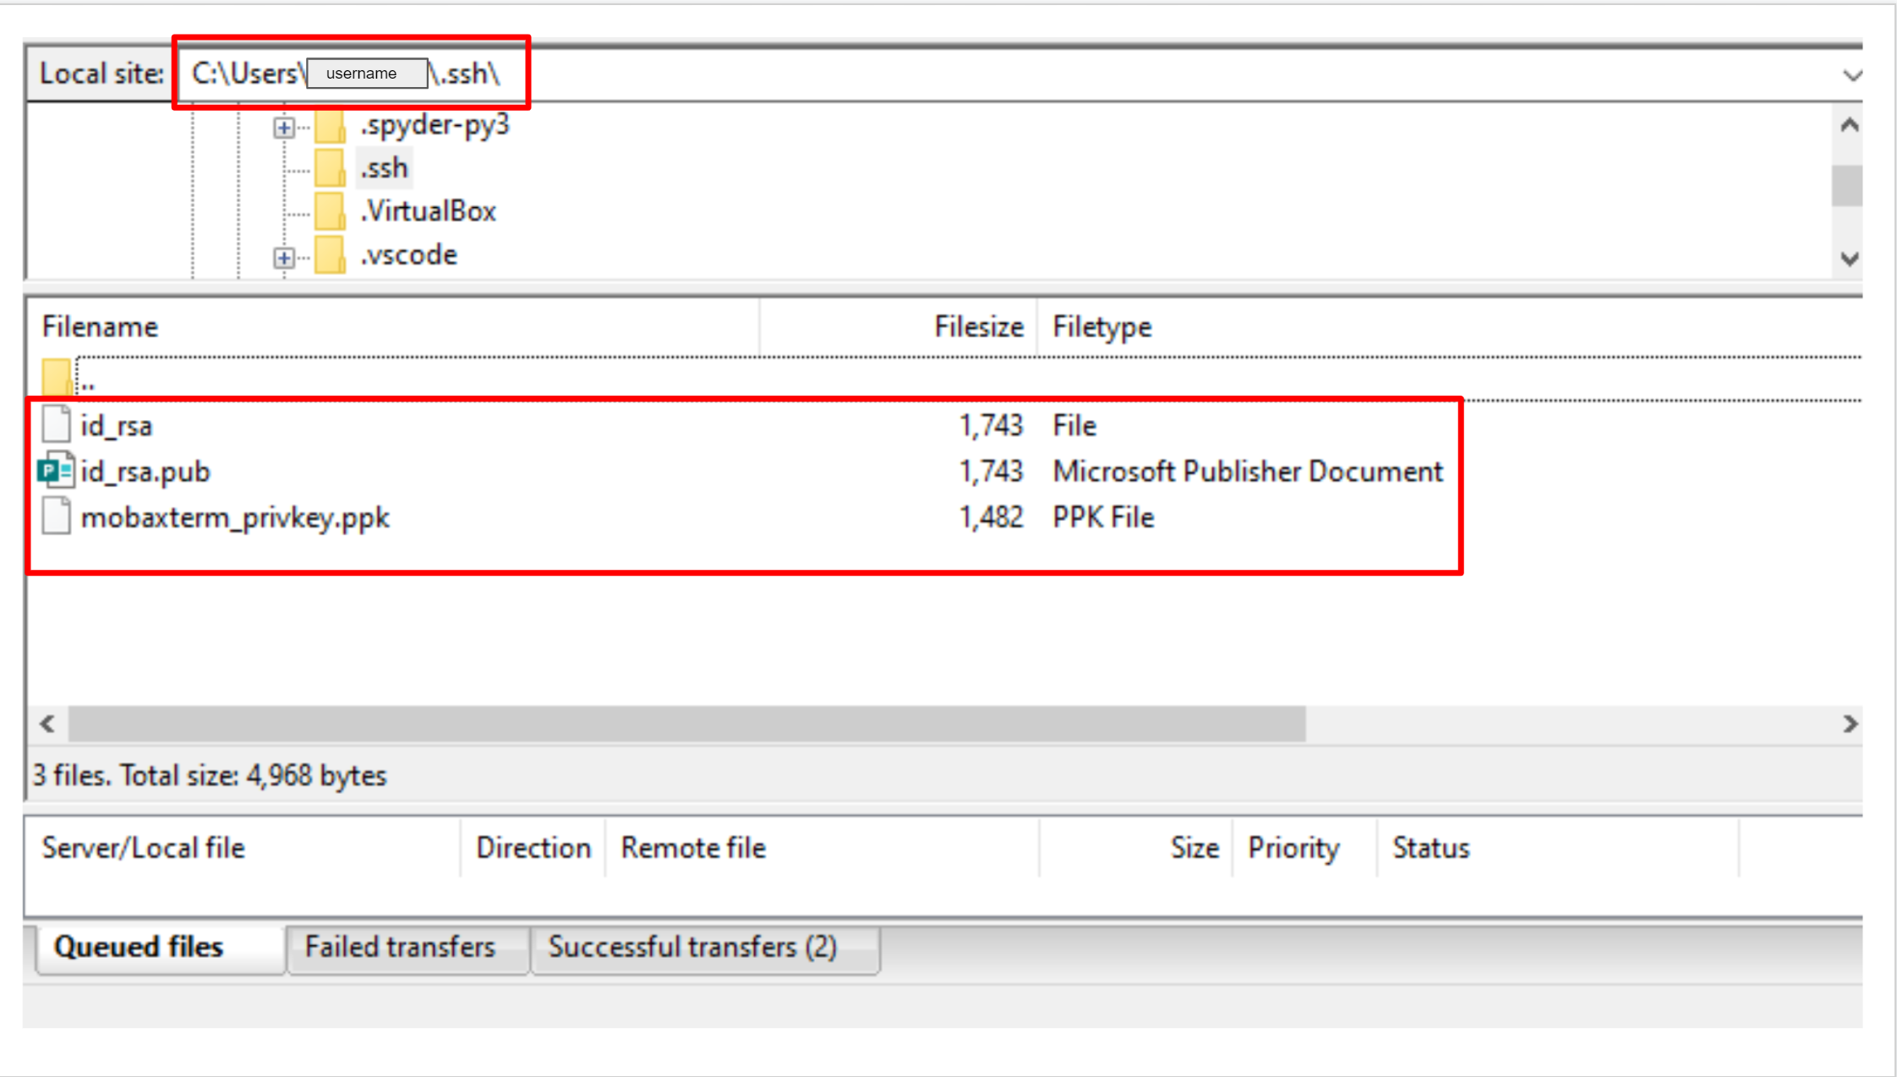Click the id_rsa file icon
Screen dimensions: 1897x1077
pyautogui.click(x=56, y=424)
